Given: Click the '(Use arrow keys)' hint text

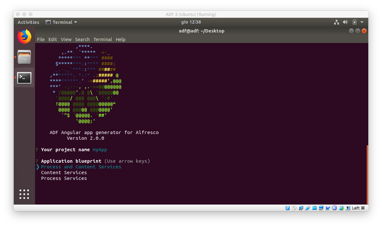Looking at the screenshot, I should pos(127,161).
